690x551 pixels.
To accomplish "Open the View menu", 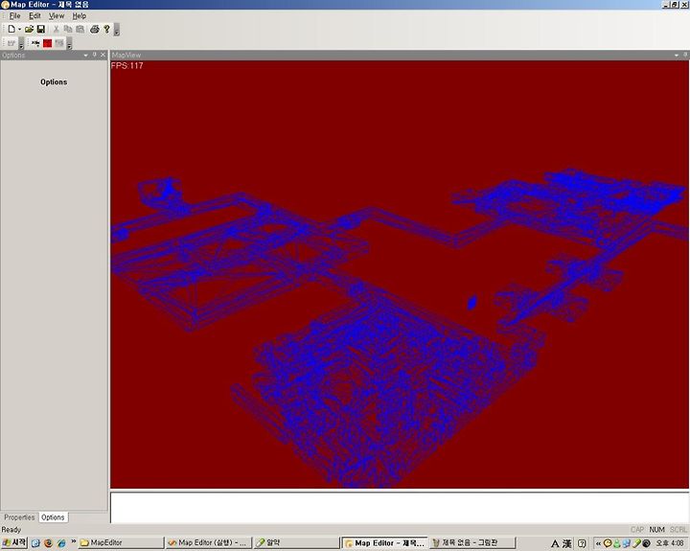I will click(x=57, y=16).
